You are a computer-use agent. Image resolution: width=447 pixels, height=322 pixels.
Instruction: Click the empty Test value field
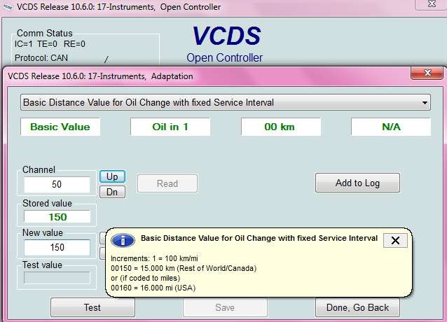click(57, 278)
